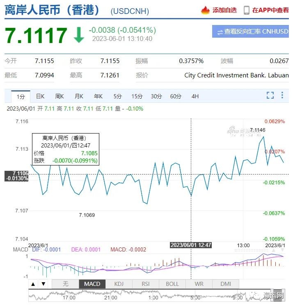Screen dimensions: 293x308
Task: Select the 30分 interval tab
Action: [156, 96]
